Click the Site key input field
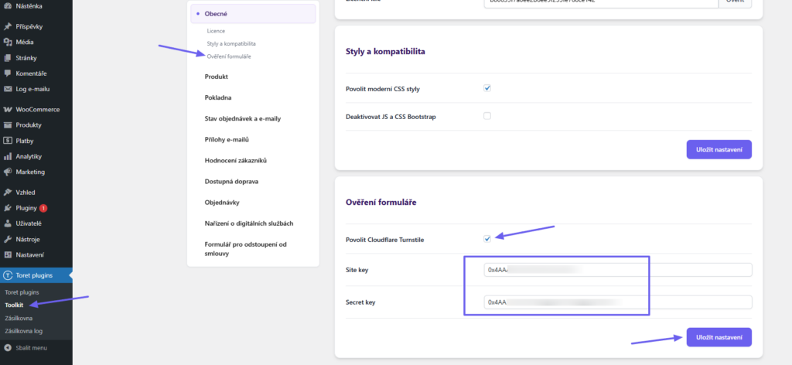 (x=618, y=270)
